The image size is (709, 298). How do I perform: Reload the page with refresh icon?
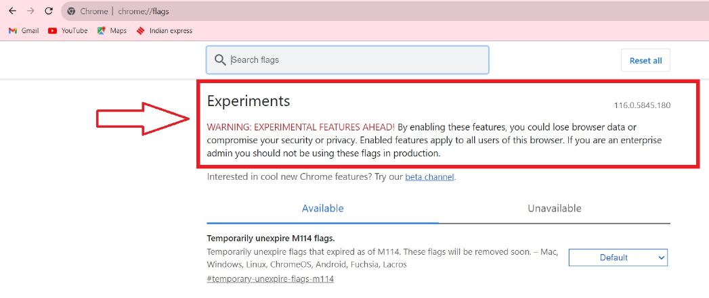(49, 11)
